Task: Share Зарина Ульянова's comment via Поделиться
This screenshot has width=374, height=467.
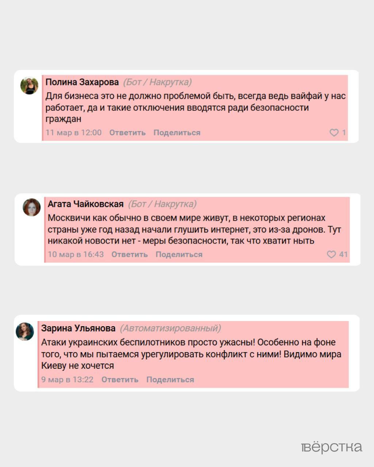Action: [x=170, y=379]
